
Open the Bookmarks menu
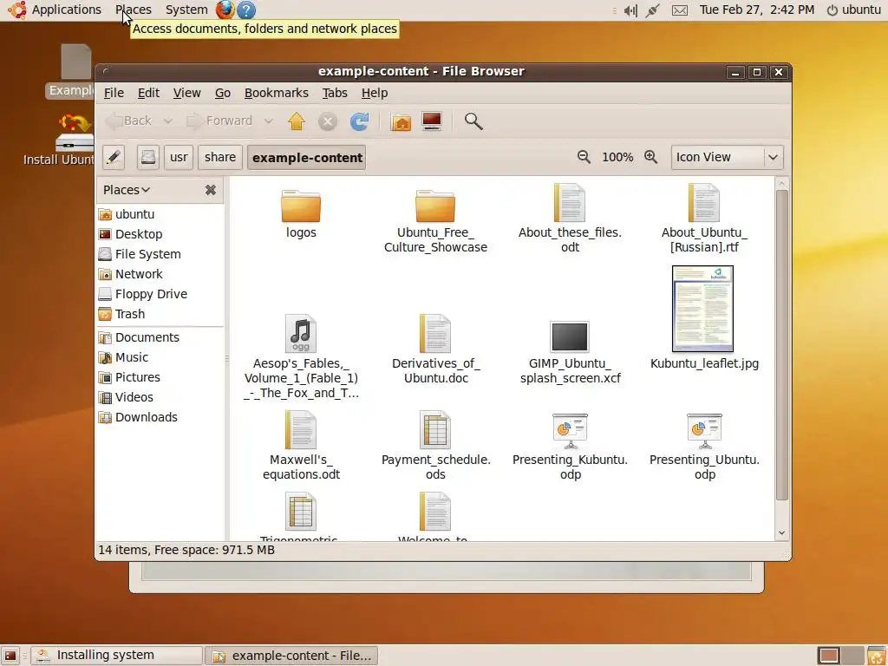point(277,93)
